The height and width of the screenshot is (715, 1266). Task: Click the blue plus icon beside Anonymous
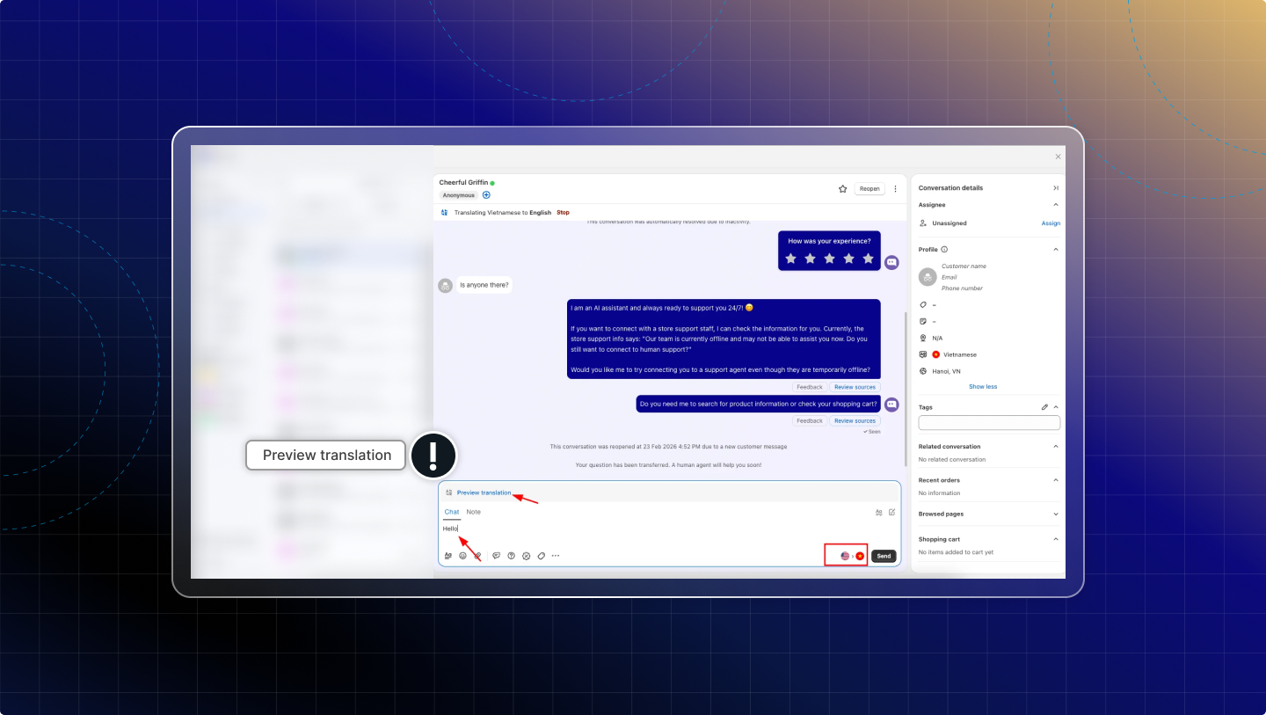[486, 195]
